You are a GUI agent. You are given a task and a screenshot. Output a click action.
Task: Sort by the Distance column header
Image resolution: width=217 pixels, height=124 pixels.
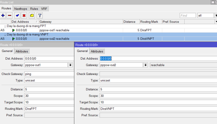click(131, 22)
